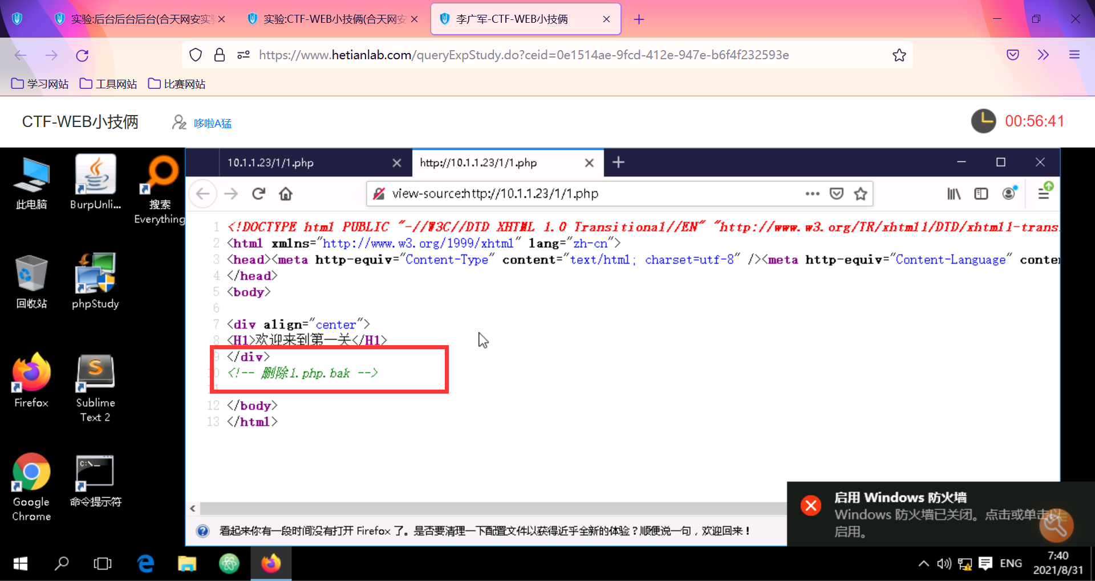The height and width of the screenshot is (581, 1095).
Task: Launch Internet Explorer from taskbar
Action: 145,564
